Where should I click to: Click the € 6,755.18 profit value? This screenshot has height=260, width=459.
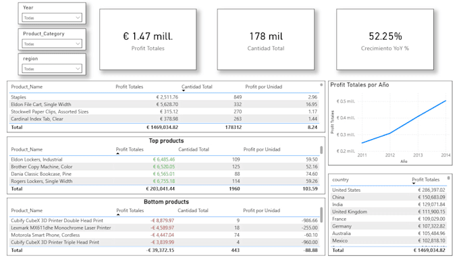tap(164, 181)
